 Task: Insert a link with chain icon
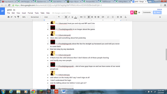(81, 17)
